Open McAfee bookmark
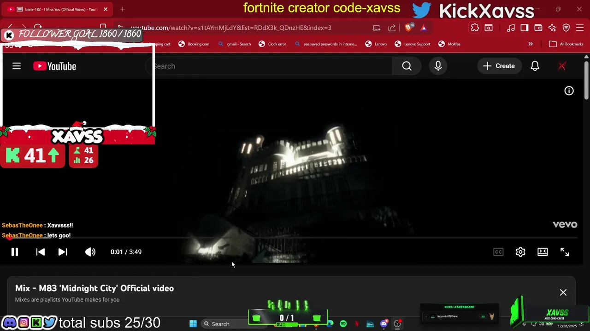590x331 pixels. pyautogui.click(x=449, y=44)
